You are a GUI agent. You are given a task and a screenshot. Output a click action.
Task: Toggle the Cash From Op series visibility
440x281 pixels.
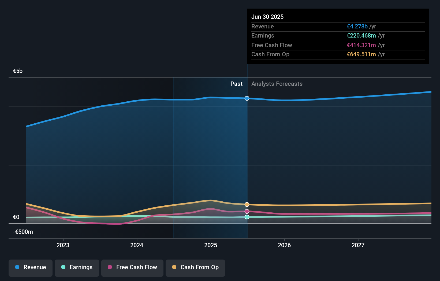(195, 267)
